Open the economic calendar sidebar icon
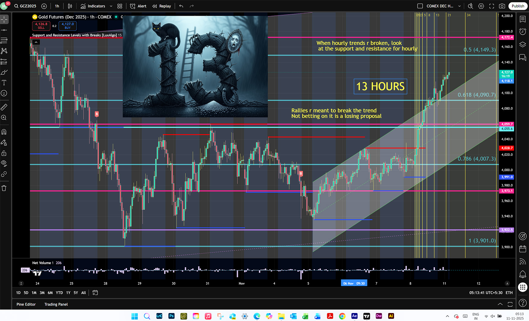The width and height of the screenshot is (529, 321). 522,249
